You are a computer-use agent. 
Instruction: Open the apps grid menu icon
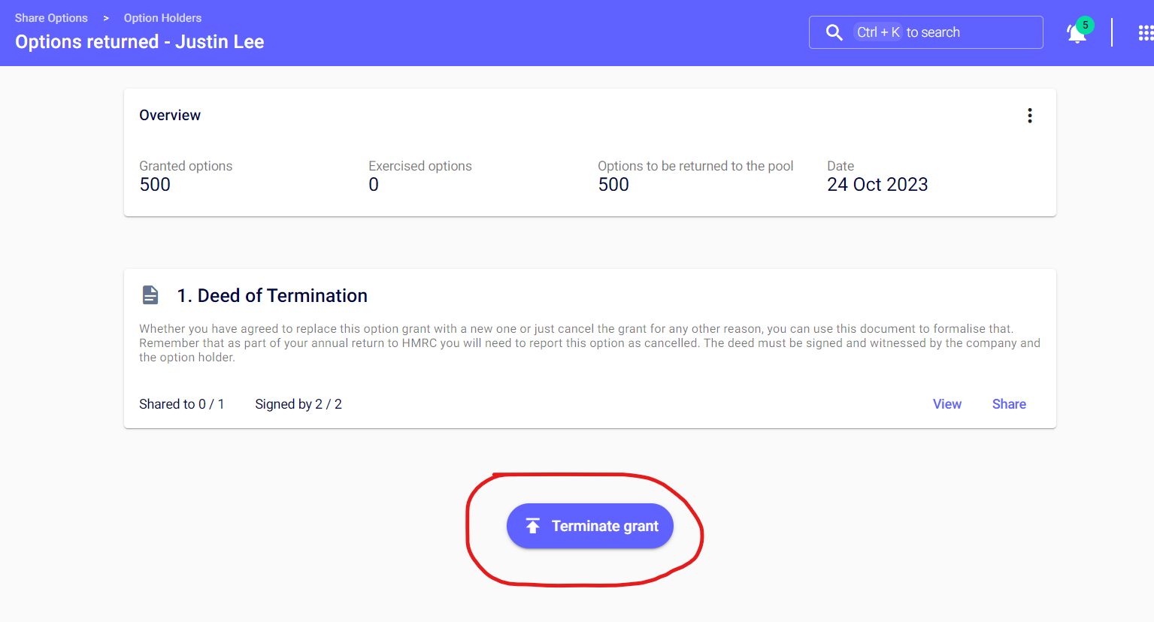(x=1145, y=33)
